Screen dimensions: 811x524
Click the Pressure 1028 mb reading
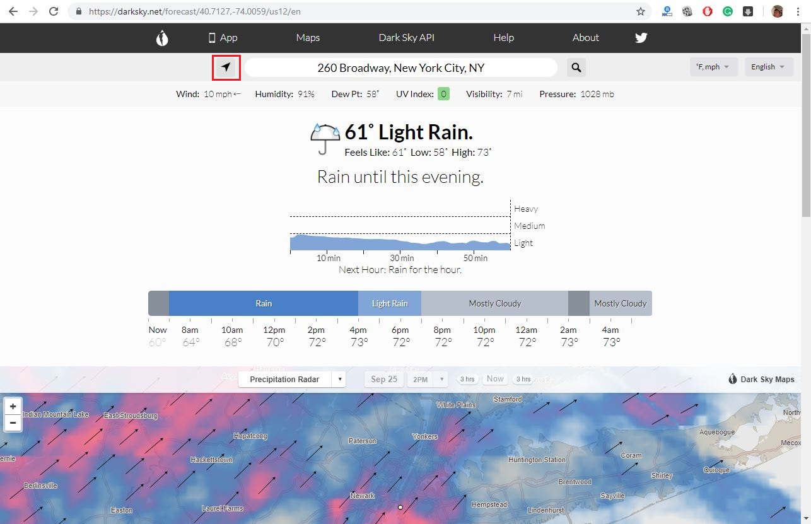click(576, 94)
